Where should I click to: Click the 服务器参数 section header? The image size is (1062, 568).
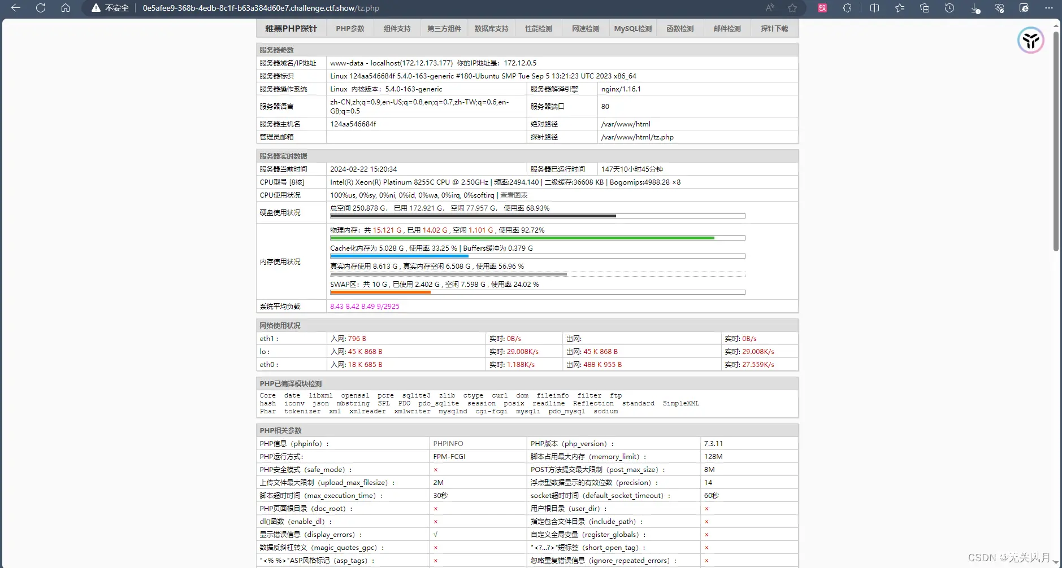tap(527, 50)
